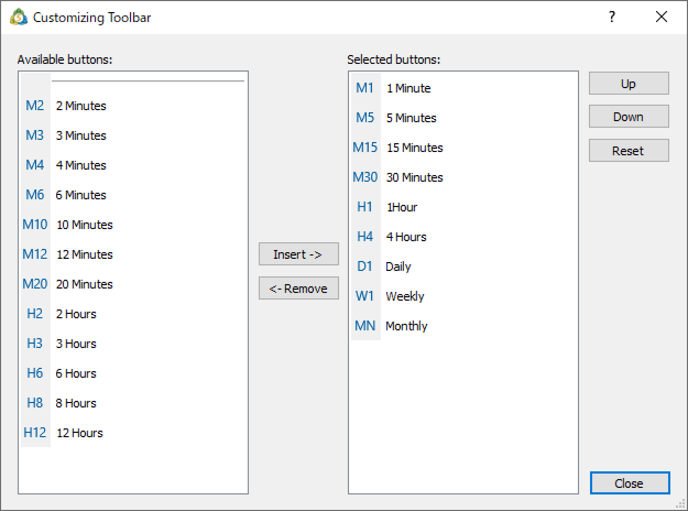Select '4 Hours' in Selected buttons
This screenshot has width=688, height=511.
[406, 237]
